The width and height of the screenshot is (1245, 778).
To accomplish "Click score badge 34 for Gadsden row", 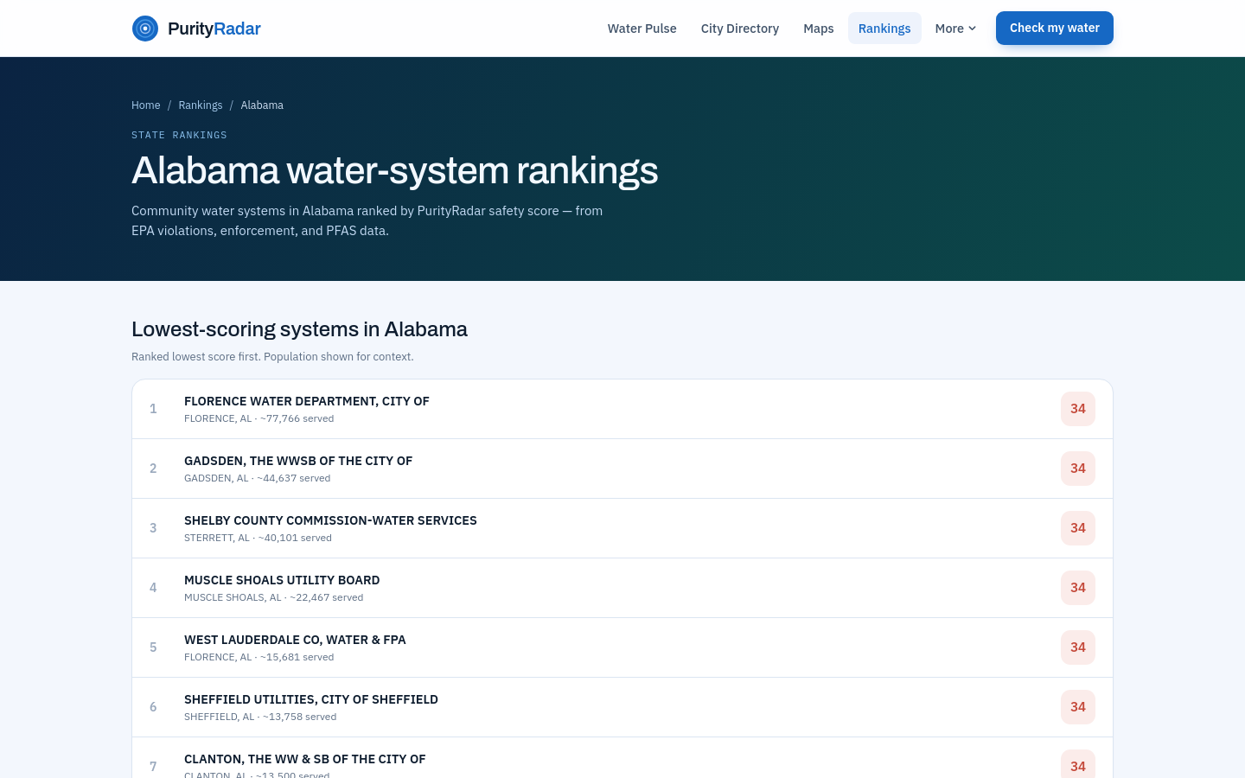I will coord(1078,469).
